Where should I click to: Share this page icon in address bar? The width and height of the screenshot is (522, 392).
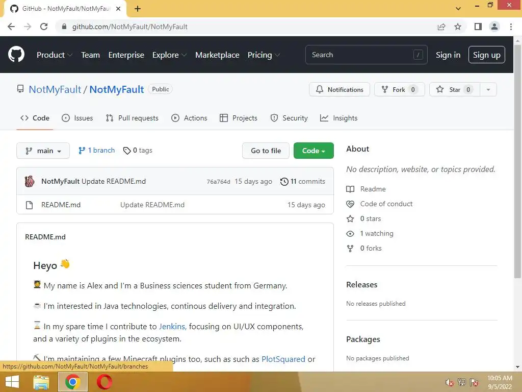point(441,27)
